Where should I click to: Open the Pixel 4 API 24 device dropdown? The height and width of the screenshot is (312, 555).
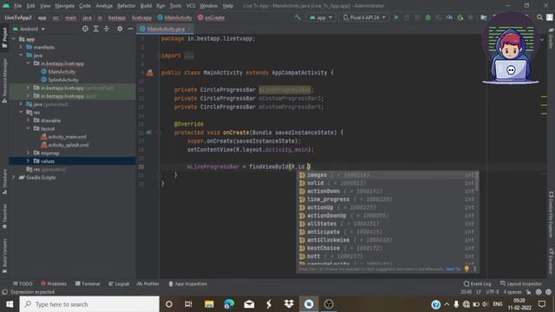(364, 17)
